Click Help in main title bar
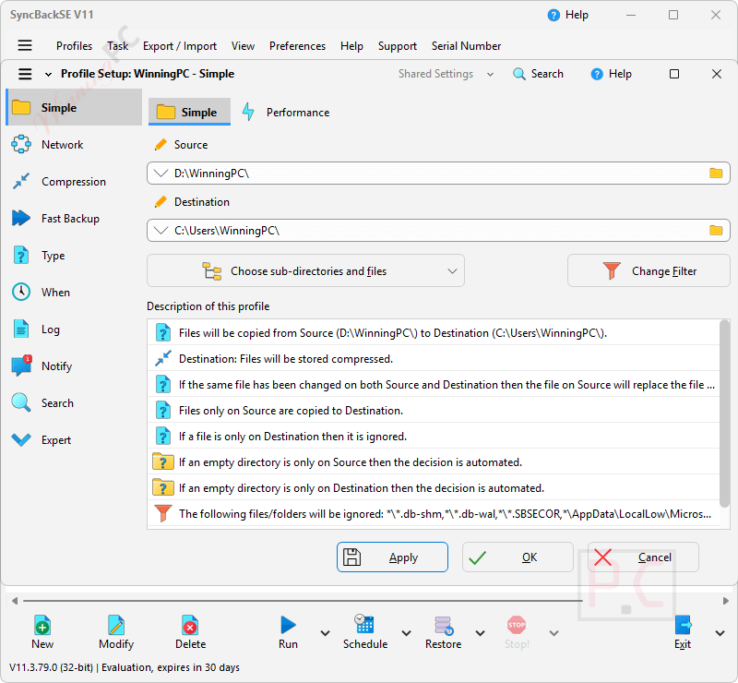738x683 pixels. pos(567,15)
